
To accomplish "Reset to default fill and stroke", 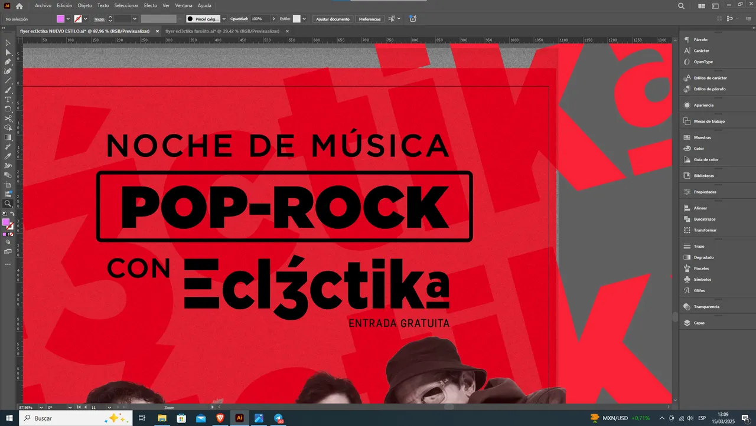I will 4,214.
